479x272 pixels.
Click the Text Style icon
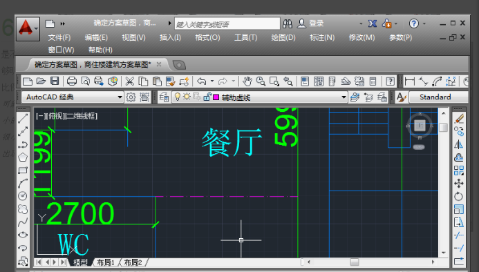pyautogui.click(x=401, y=97)
